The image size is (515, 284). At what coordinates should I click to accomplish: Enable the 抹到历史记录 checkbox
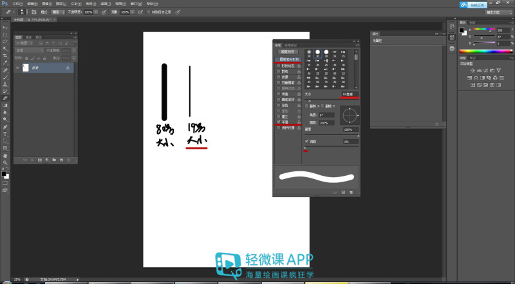click(x=148, y=12)
